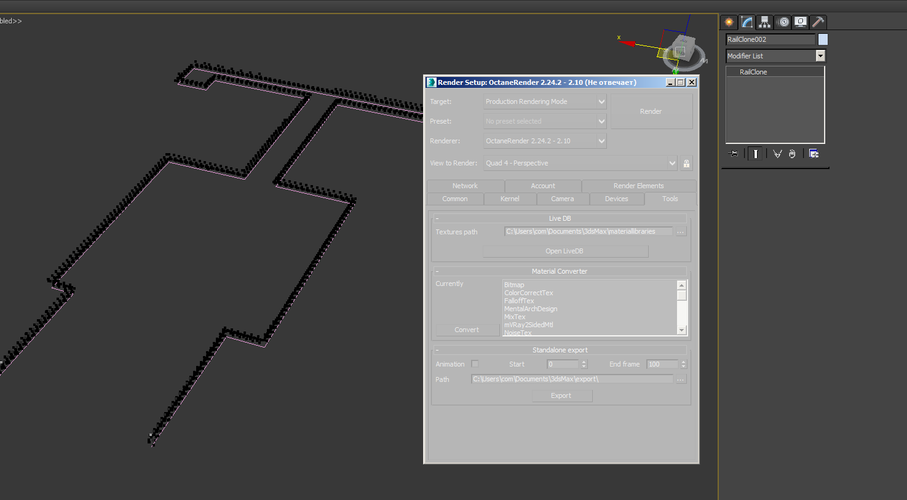907x500 pixels.
Task: Open the Motion command panel tab
Action: pos(783,22)
